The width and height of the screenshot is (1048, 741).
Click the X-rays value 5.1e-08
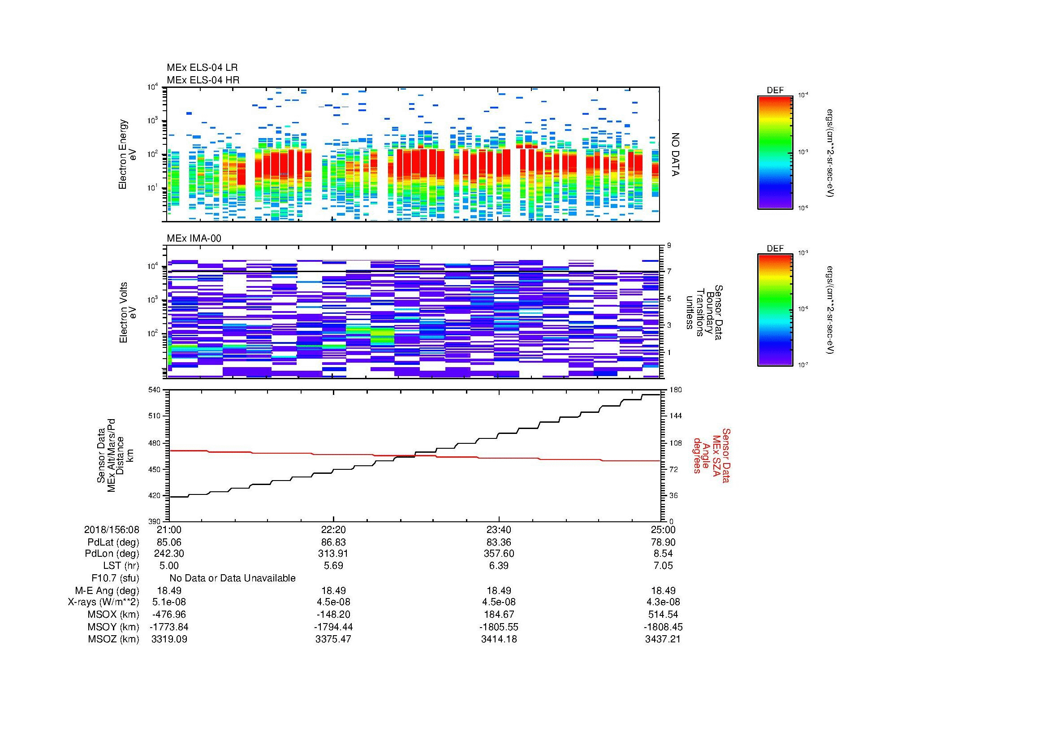pos(169,602)
